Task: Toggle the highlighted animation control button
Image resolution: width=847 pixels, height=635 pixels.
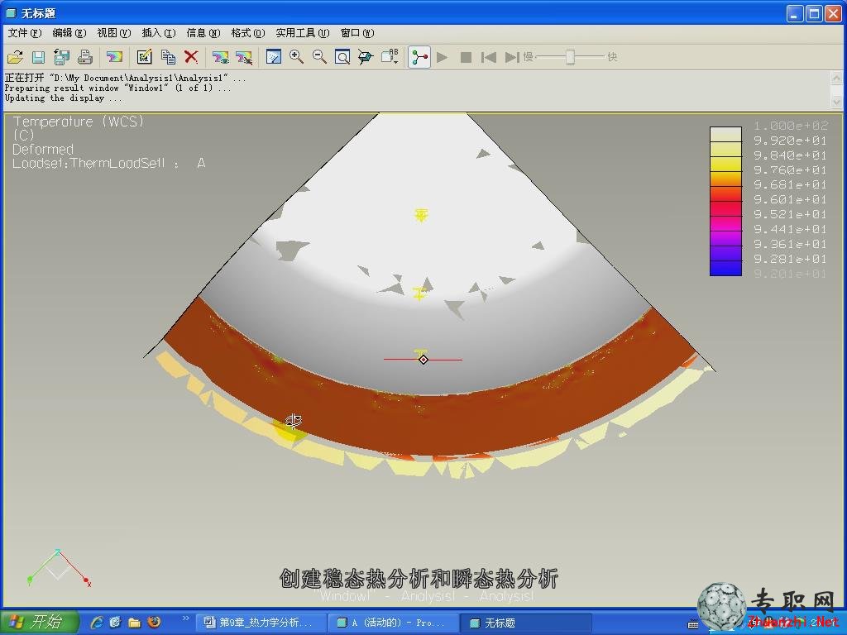Action: click(x=419, y=57)
